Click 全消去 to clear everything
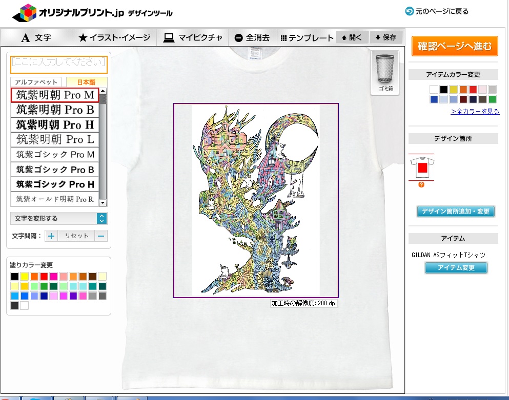This screenshot has width=509, height=400. click(x=252, y=37)
